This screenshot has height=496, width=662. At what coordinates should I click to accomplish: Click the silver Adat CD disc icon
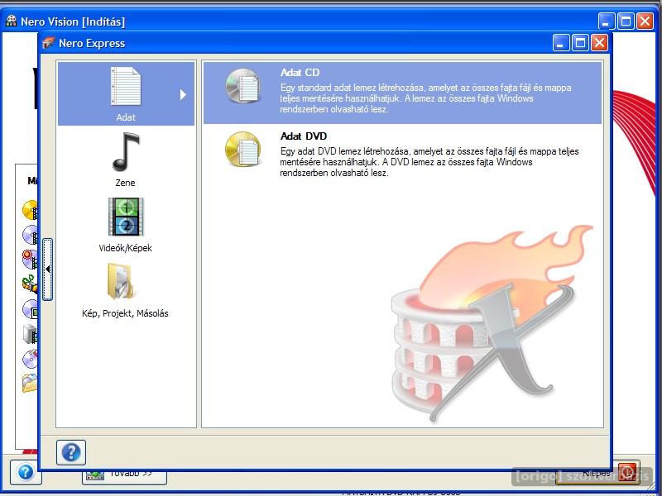[x=242, y=86]
